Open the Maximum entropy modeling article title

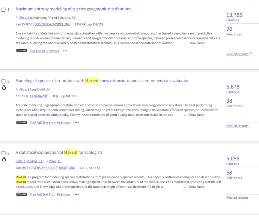click(73, 9)
